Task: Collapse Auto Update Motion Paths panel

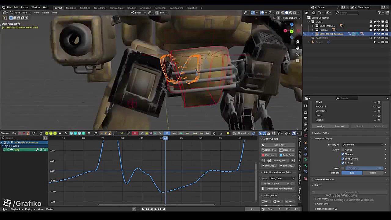Action: pos(277,172)
